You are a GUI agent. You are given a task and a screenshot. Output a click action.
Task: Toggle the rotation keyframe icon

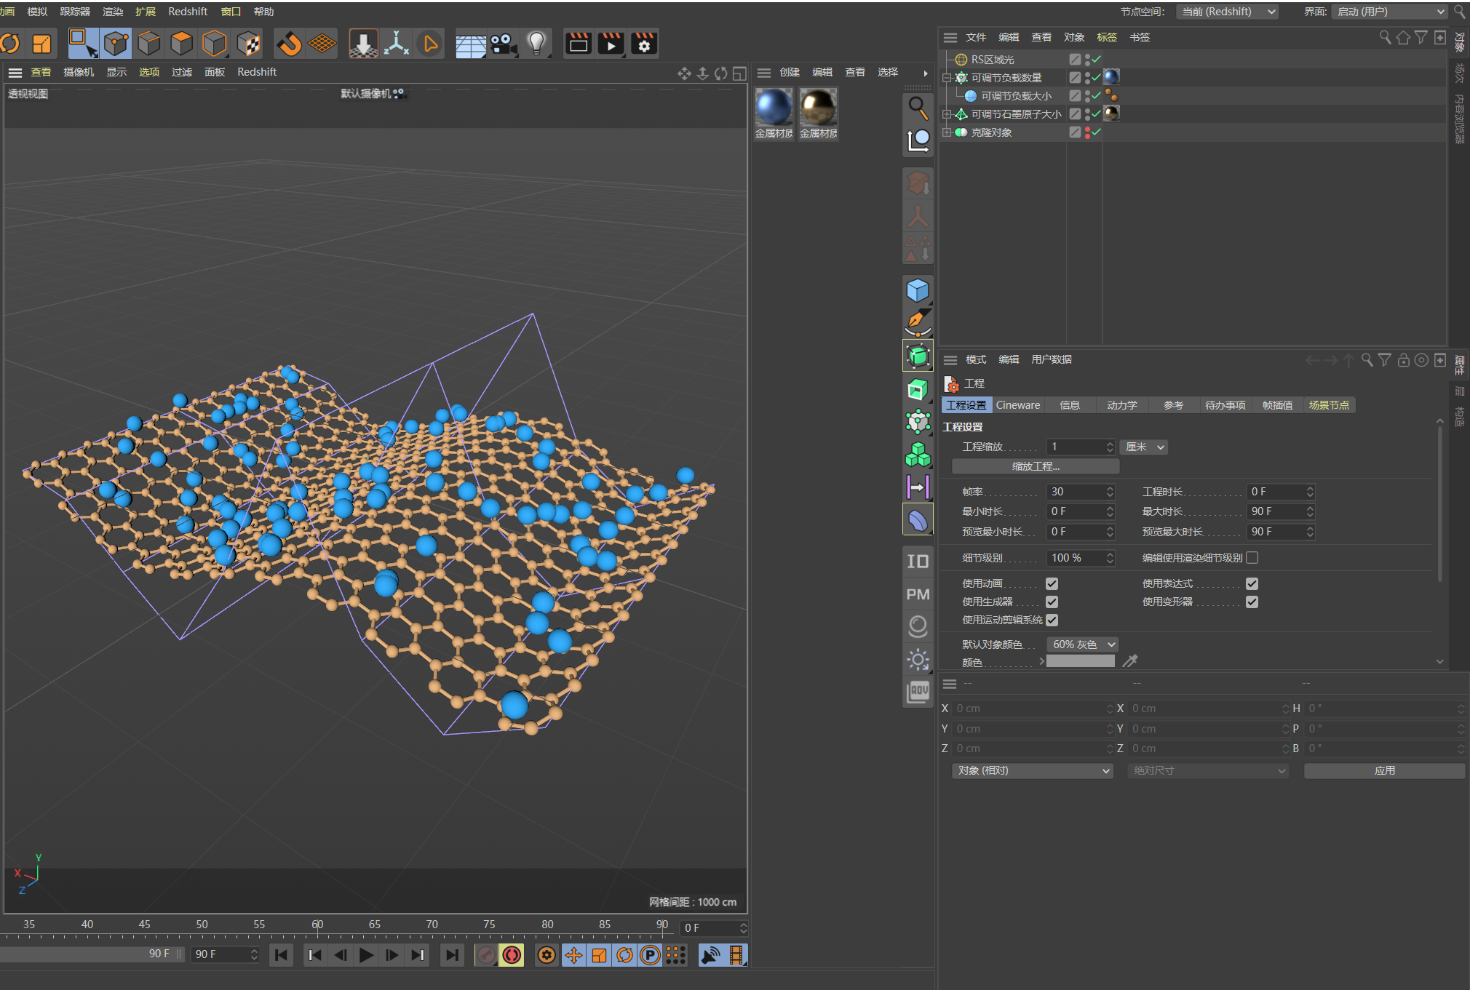pos(624,954)
